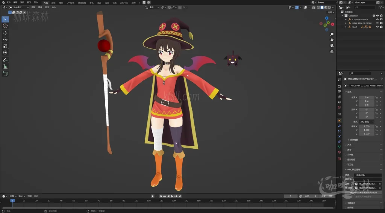Image resolution: width=385 pixels, height=213 pixels.
Task: Open the 帮助 menu
Action: point(36,3)
